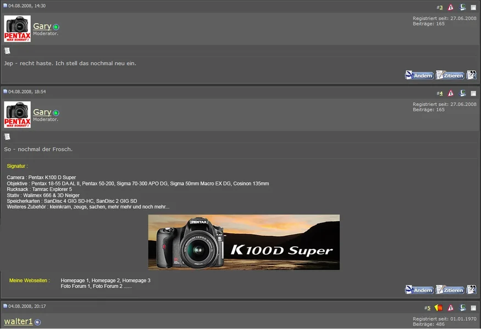The height and width of the screenshot is (329, 481).
Task: Click the text 'Homepage 1, Homepage 2, Homepage 3'
Action: 106,280
